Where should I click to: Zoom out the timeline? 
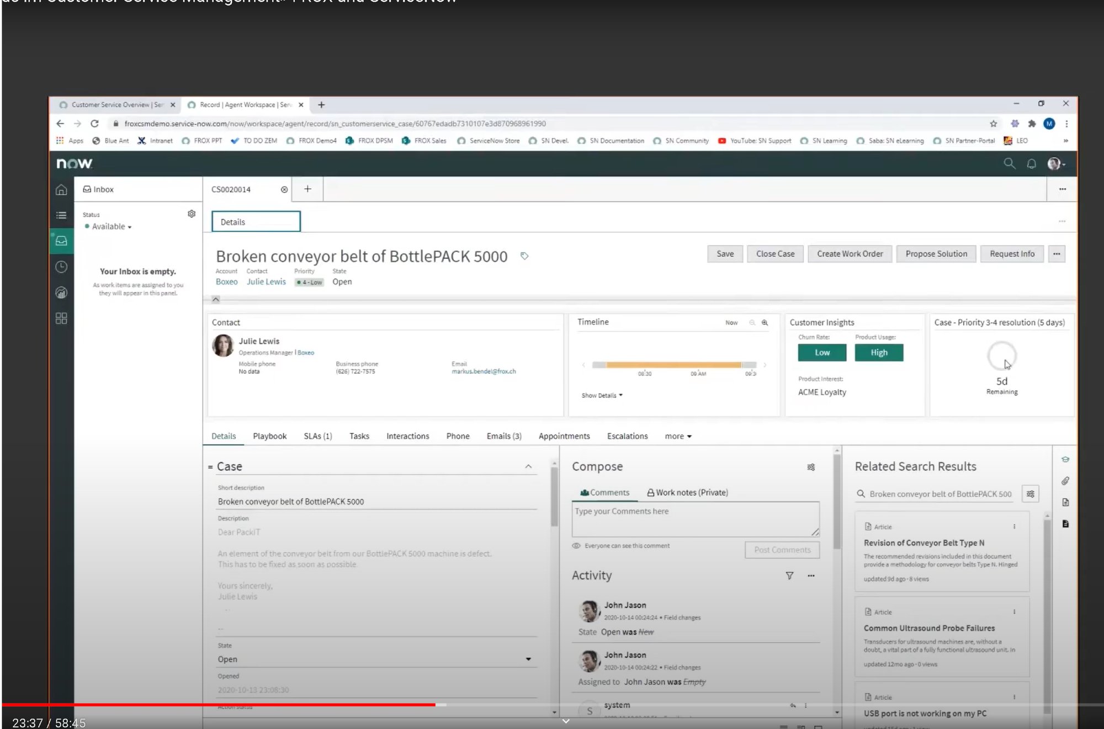[x=752, y=322]
